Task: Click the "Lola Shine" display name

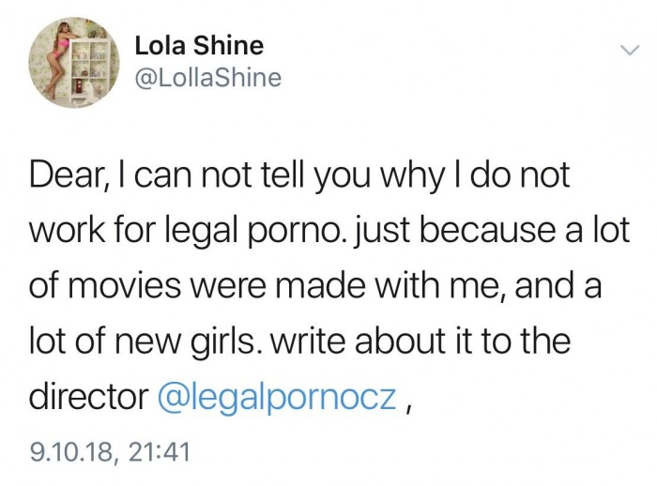Action: tap(199, 45)
